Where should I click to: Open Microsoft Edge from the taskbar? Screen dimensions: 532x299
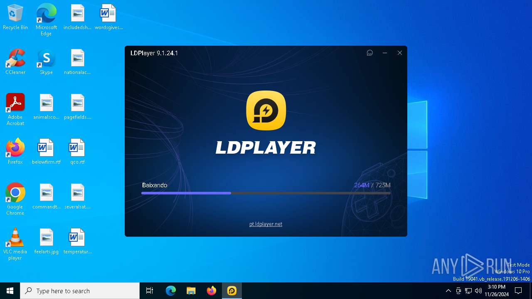(171, 291)
